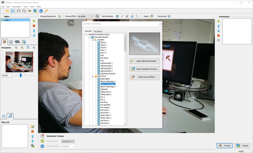Click the Navigator preview thumbnail
This screenshot has width=253, height=153.
coord(19,62)
